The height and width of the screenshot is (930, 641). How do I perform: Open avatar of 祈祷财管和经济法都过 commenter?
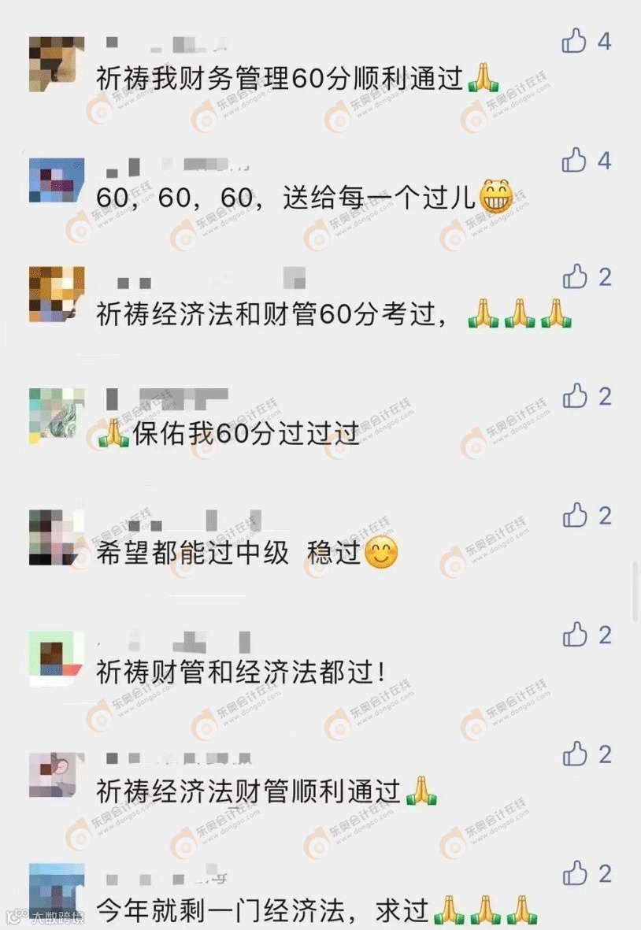coord(57,658)
